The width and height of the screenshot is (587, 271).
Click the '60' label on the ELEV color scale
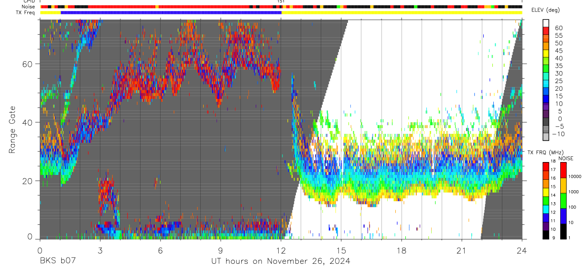pyautogui.click(x=559, y=28)
